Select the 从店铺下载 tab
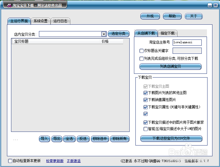Viewport: 220px width, 167px height. (x=146, y=33)
